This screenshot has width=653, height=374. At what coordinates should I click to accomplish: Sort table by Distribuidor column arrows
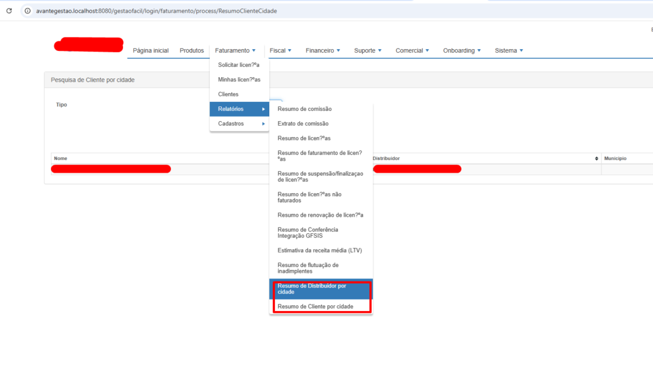[596, 158]
